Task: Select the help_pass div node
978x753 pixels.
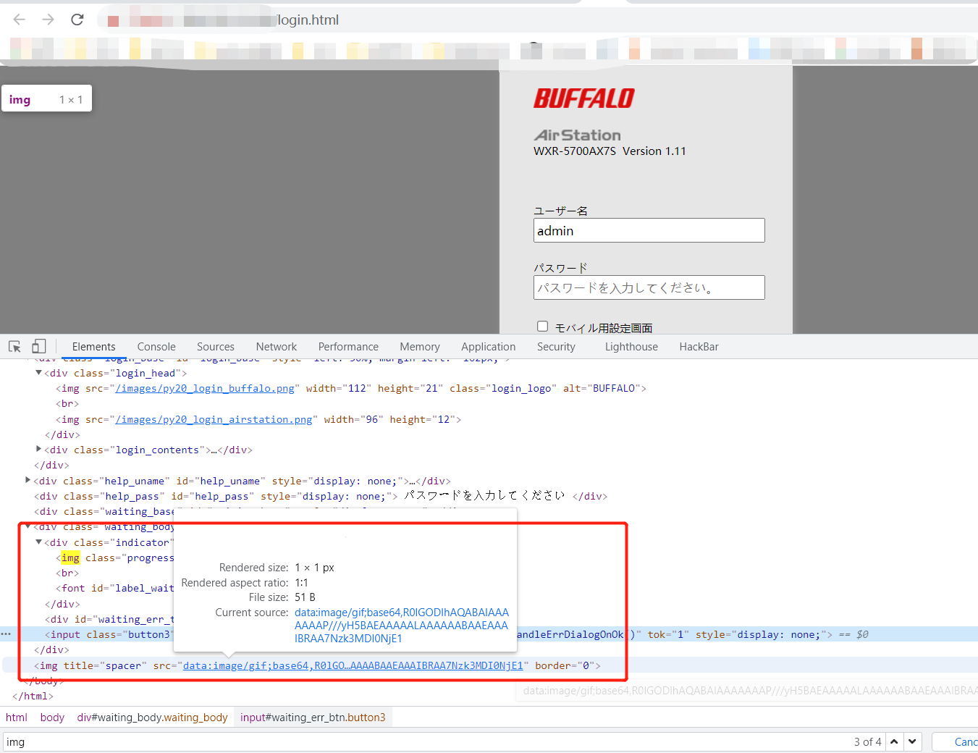Action: point(321,496)
